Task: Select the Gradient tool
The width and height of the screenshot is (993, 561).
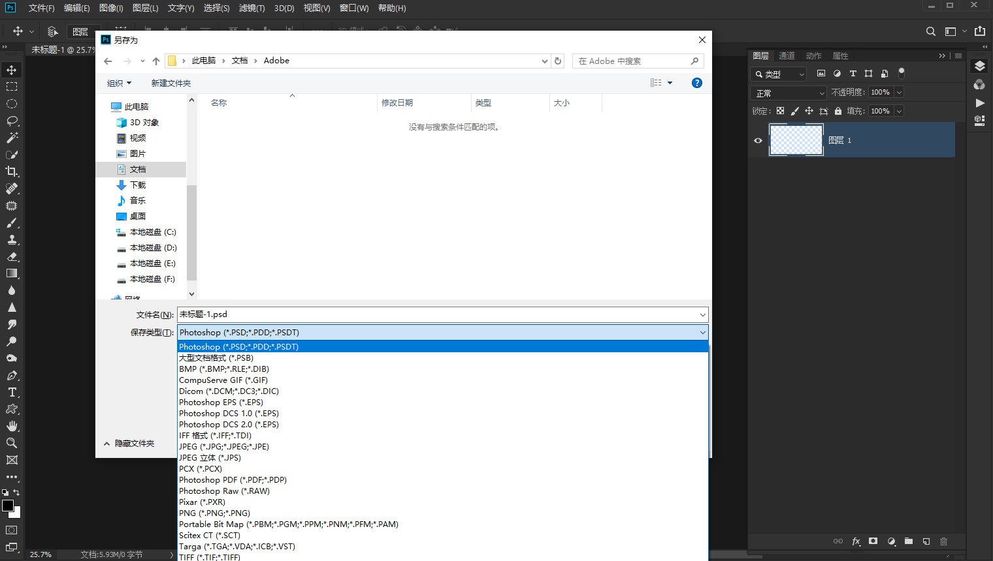Action: click(x=12, y=273)
